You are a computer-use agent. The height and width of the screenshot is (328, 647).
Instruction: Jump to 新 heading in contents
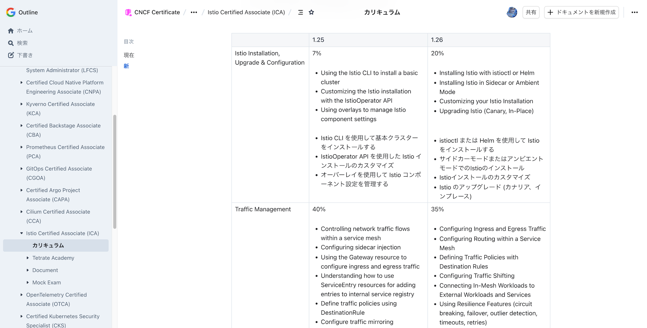pyautogui.click(x=126, y=66)
